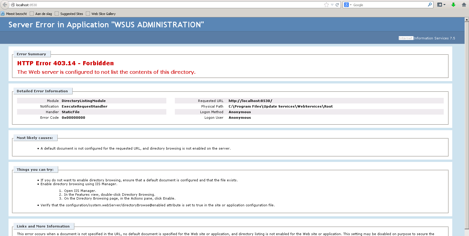Open the search engine selector dropdown arrow
Screen dimensions: 469x236
[351, 5]
